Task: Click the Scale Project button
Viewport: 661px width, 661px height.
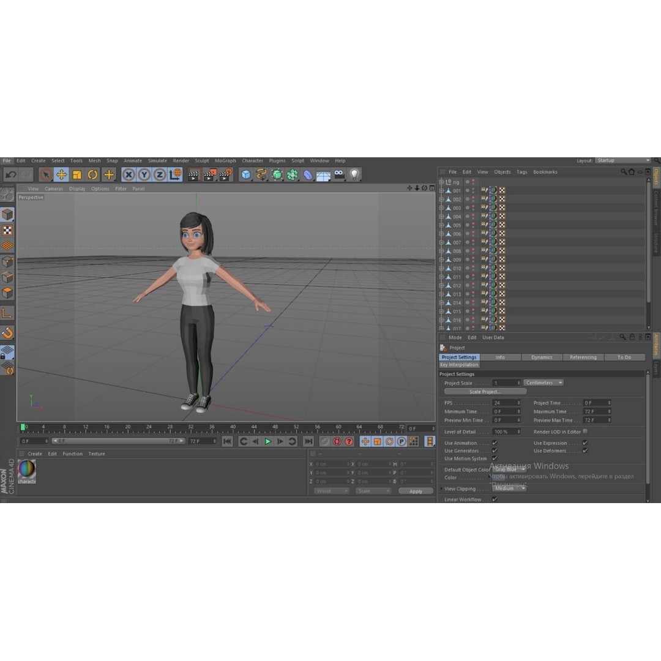Action: click(485, 391)
